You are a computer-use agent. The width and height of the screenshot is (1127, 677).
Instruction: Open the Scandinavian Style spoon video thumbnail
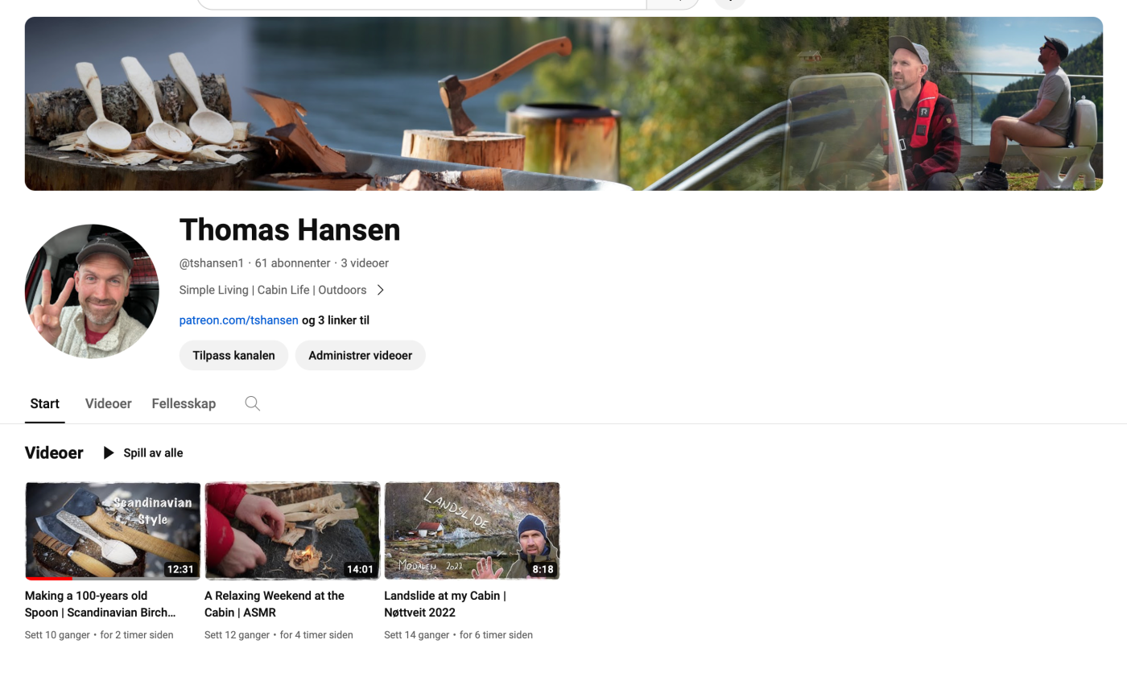point(113,530)
